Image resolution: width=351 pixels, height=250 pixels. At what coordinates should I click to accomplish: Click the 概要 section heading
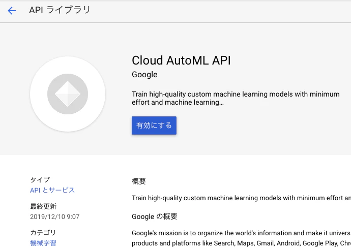click(138, 181)
